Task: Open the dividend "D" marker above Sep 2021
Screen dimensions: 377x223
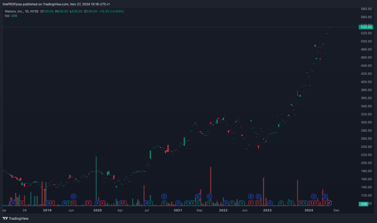Action: pos(198,196)
